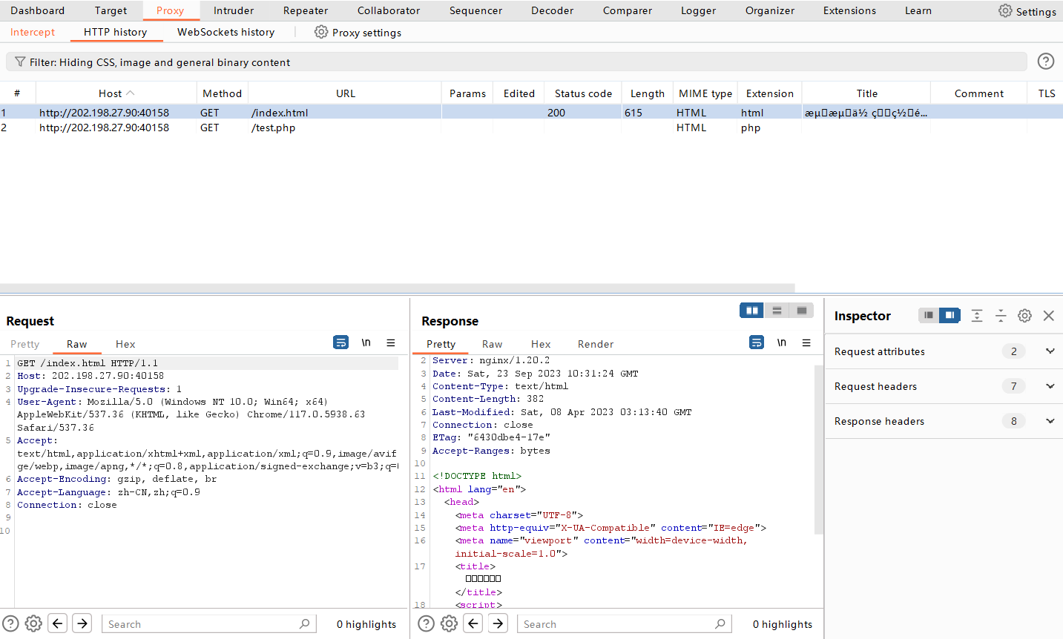Open Settings via the gear icon
Viewport: 1063px width, 639px height.
click(x=1005, y=10)
